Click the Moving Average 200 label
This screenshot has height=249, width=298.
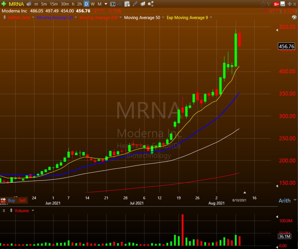click(99, 18)
